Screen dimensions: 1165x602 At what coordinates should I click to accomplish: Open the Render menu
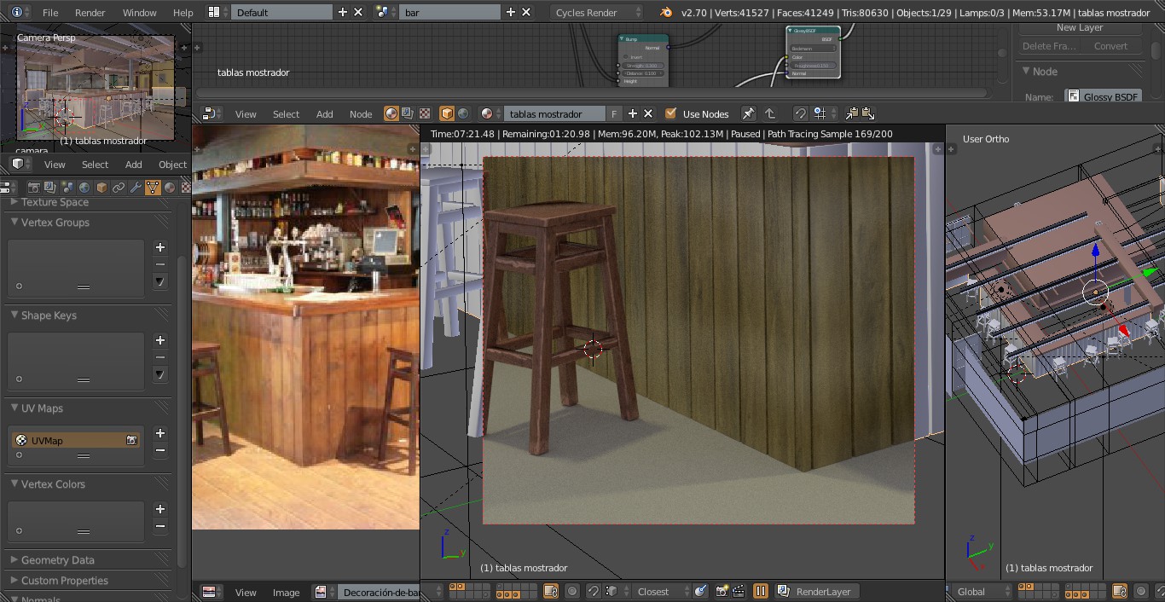[90, 12]
